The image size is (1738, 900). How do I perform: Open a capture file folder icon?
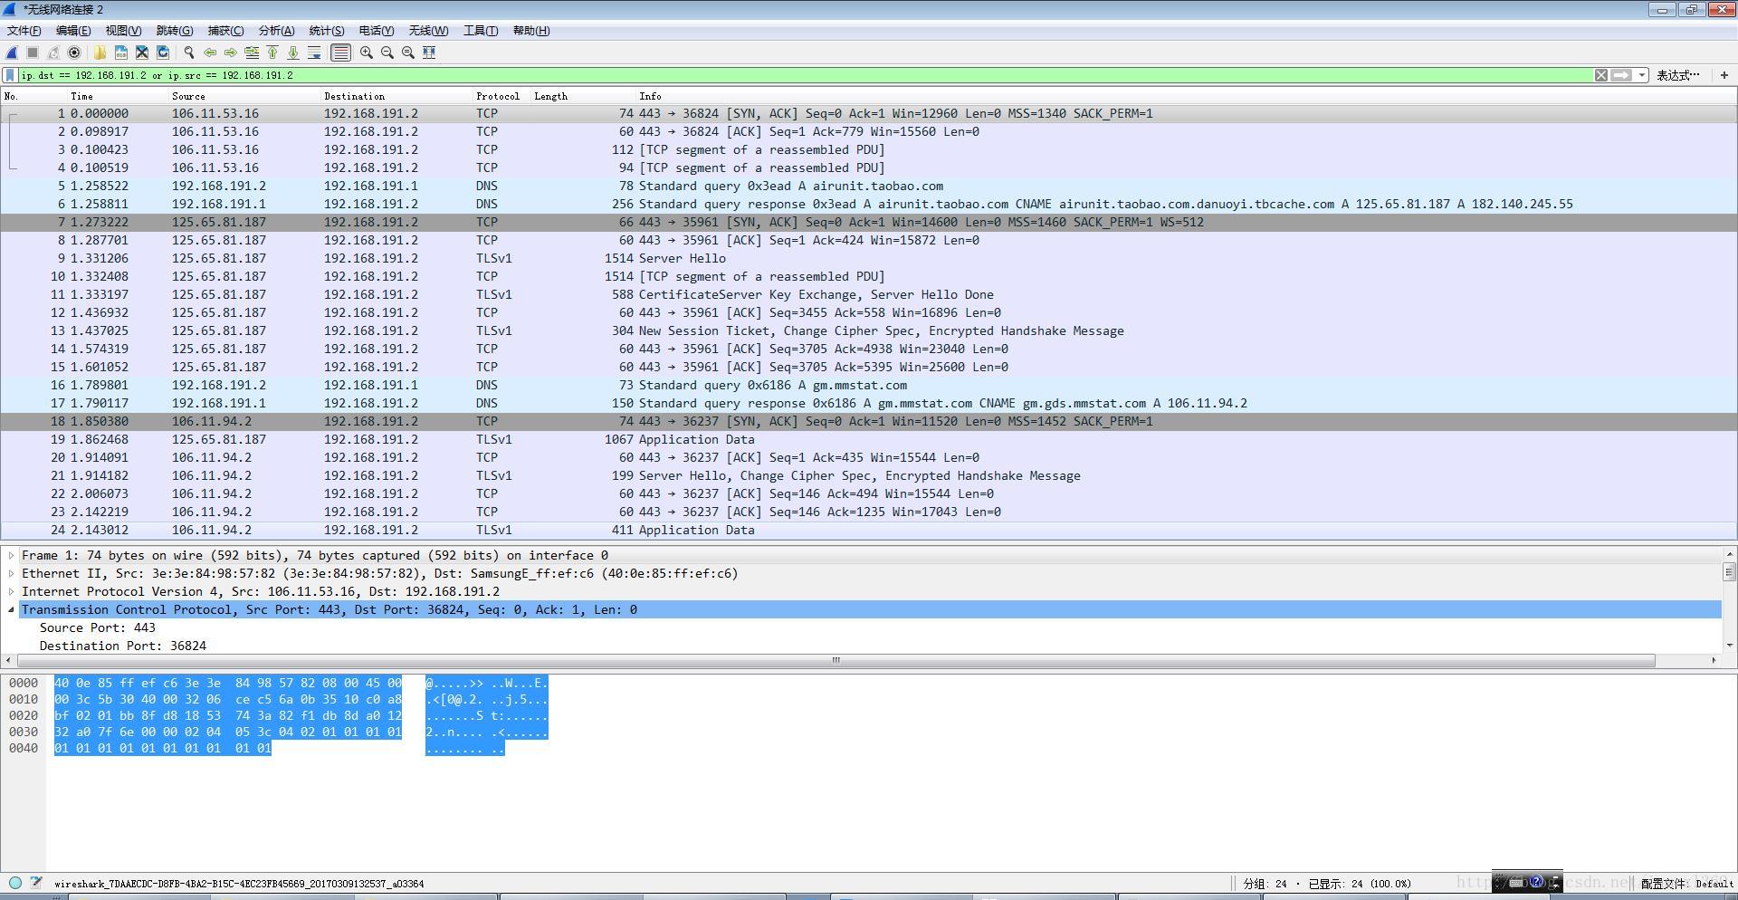tap(100, 53)
